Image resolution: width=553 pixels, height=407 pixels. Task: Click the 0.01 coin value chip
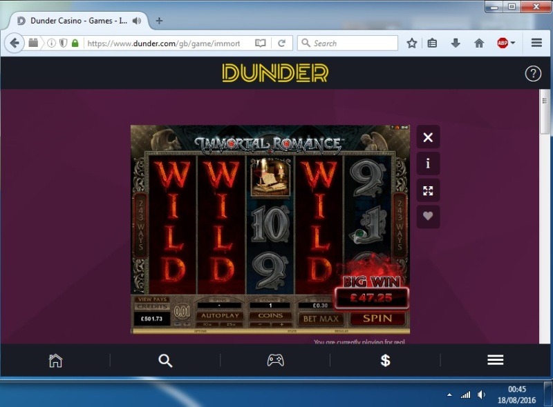(182, 311)
